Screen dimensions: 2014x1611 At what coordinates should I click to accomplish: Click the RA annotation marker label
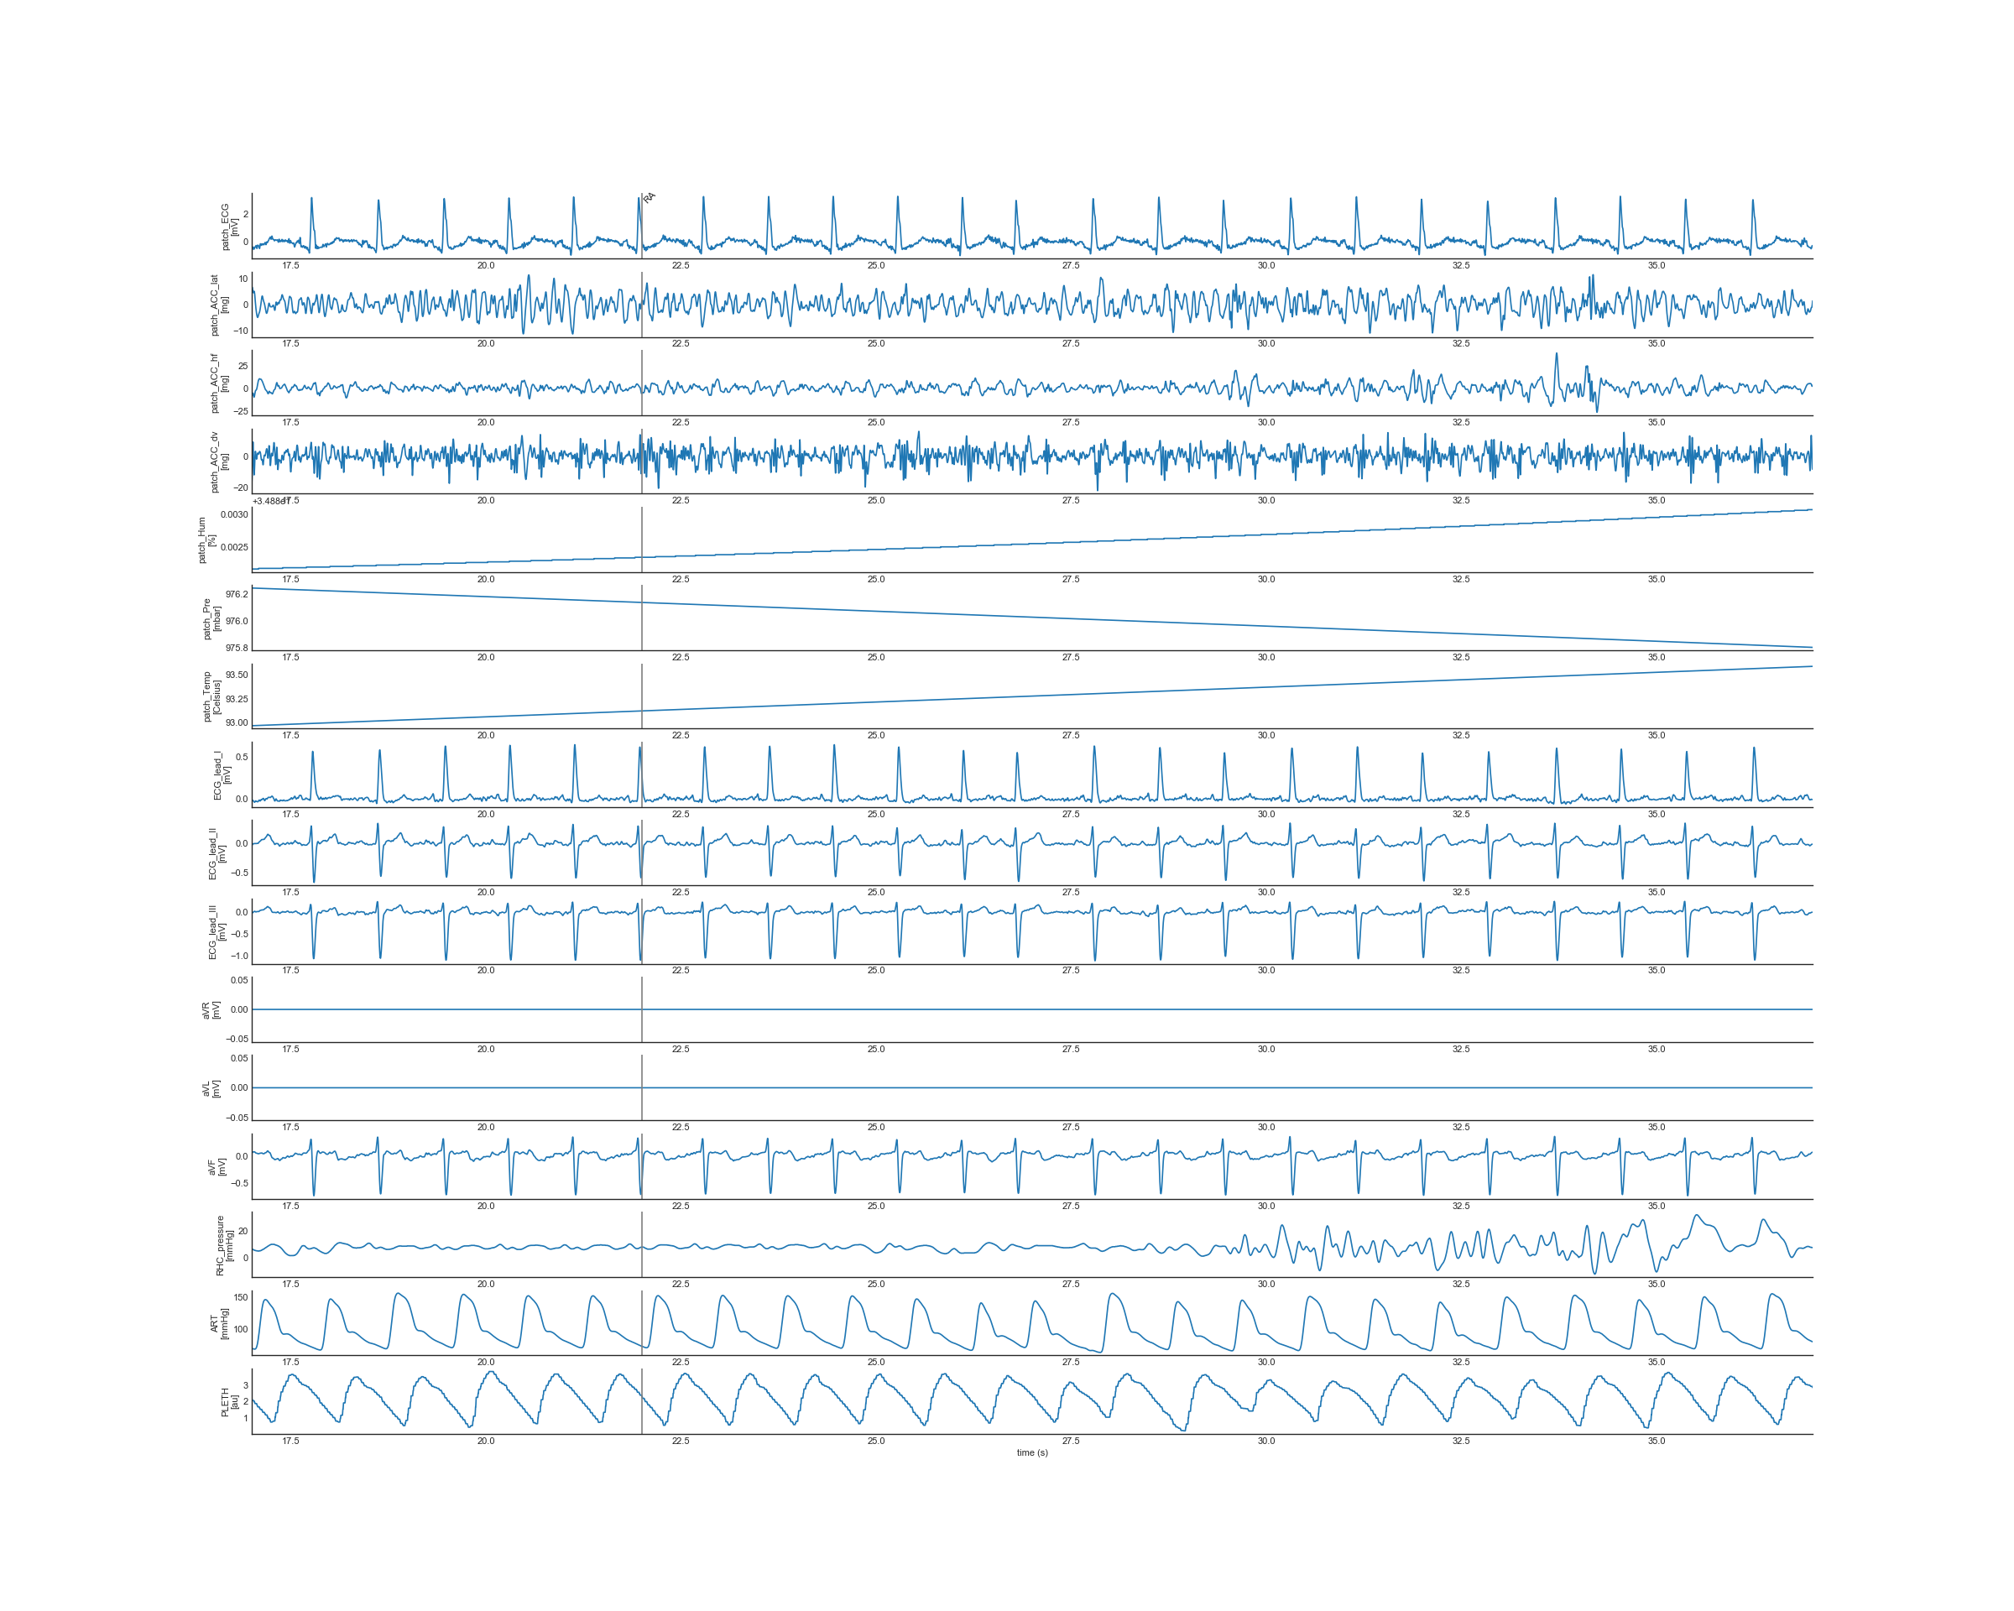coord(650,197)
